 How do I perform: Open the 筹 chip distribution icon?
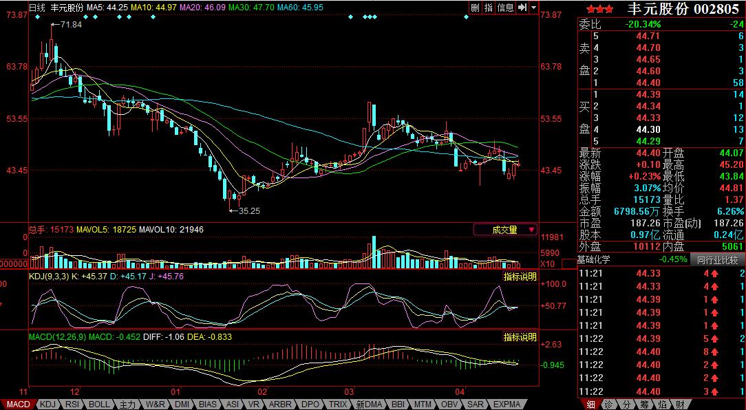(x=644, y=404)
